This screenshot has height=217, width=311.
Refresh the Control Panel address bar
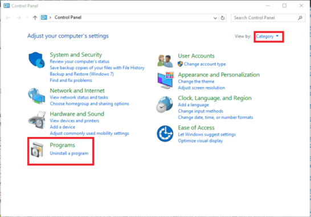pyautogui.click(x=223, y=18)
